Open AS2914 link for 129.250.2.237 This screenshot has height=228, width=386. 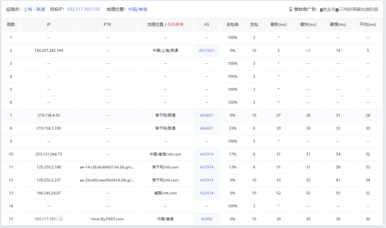tap(207, 180)
